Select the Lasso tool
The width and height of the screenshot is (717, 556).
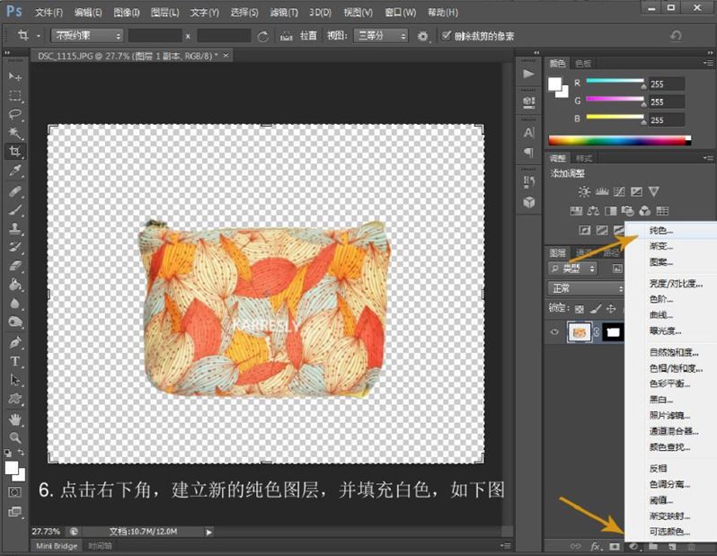point(15,114)
